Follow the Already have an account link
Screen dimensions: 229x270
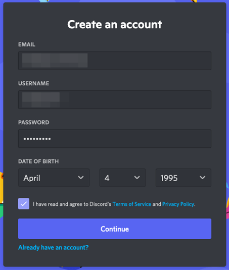(x=53, y=247)
